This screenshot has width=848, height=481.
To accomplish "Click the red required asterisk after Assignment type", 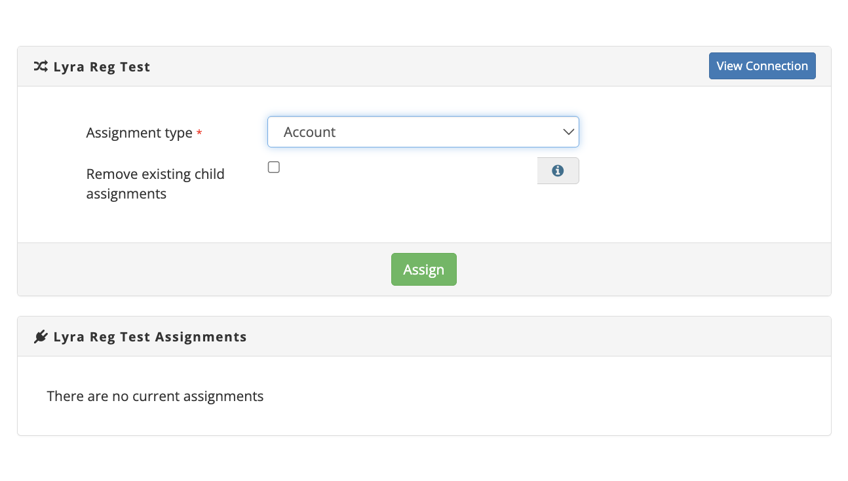I will click(199, 134).
